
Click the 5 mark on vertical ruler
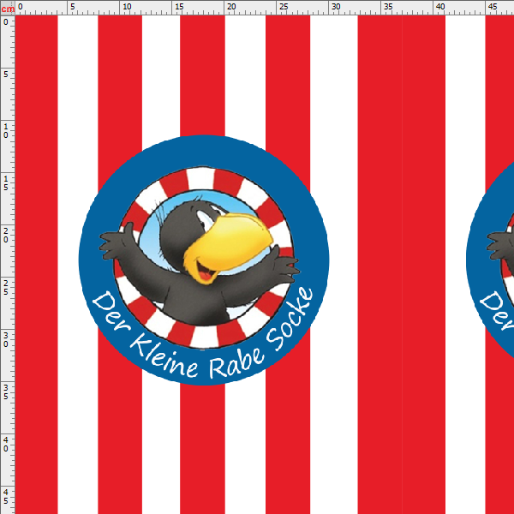pos(7,74)
